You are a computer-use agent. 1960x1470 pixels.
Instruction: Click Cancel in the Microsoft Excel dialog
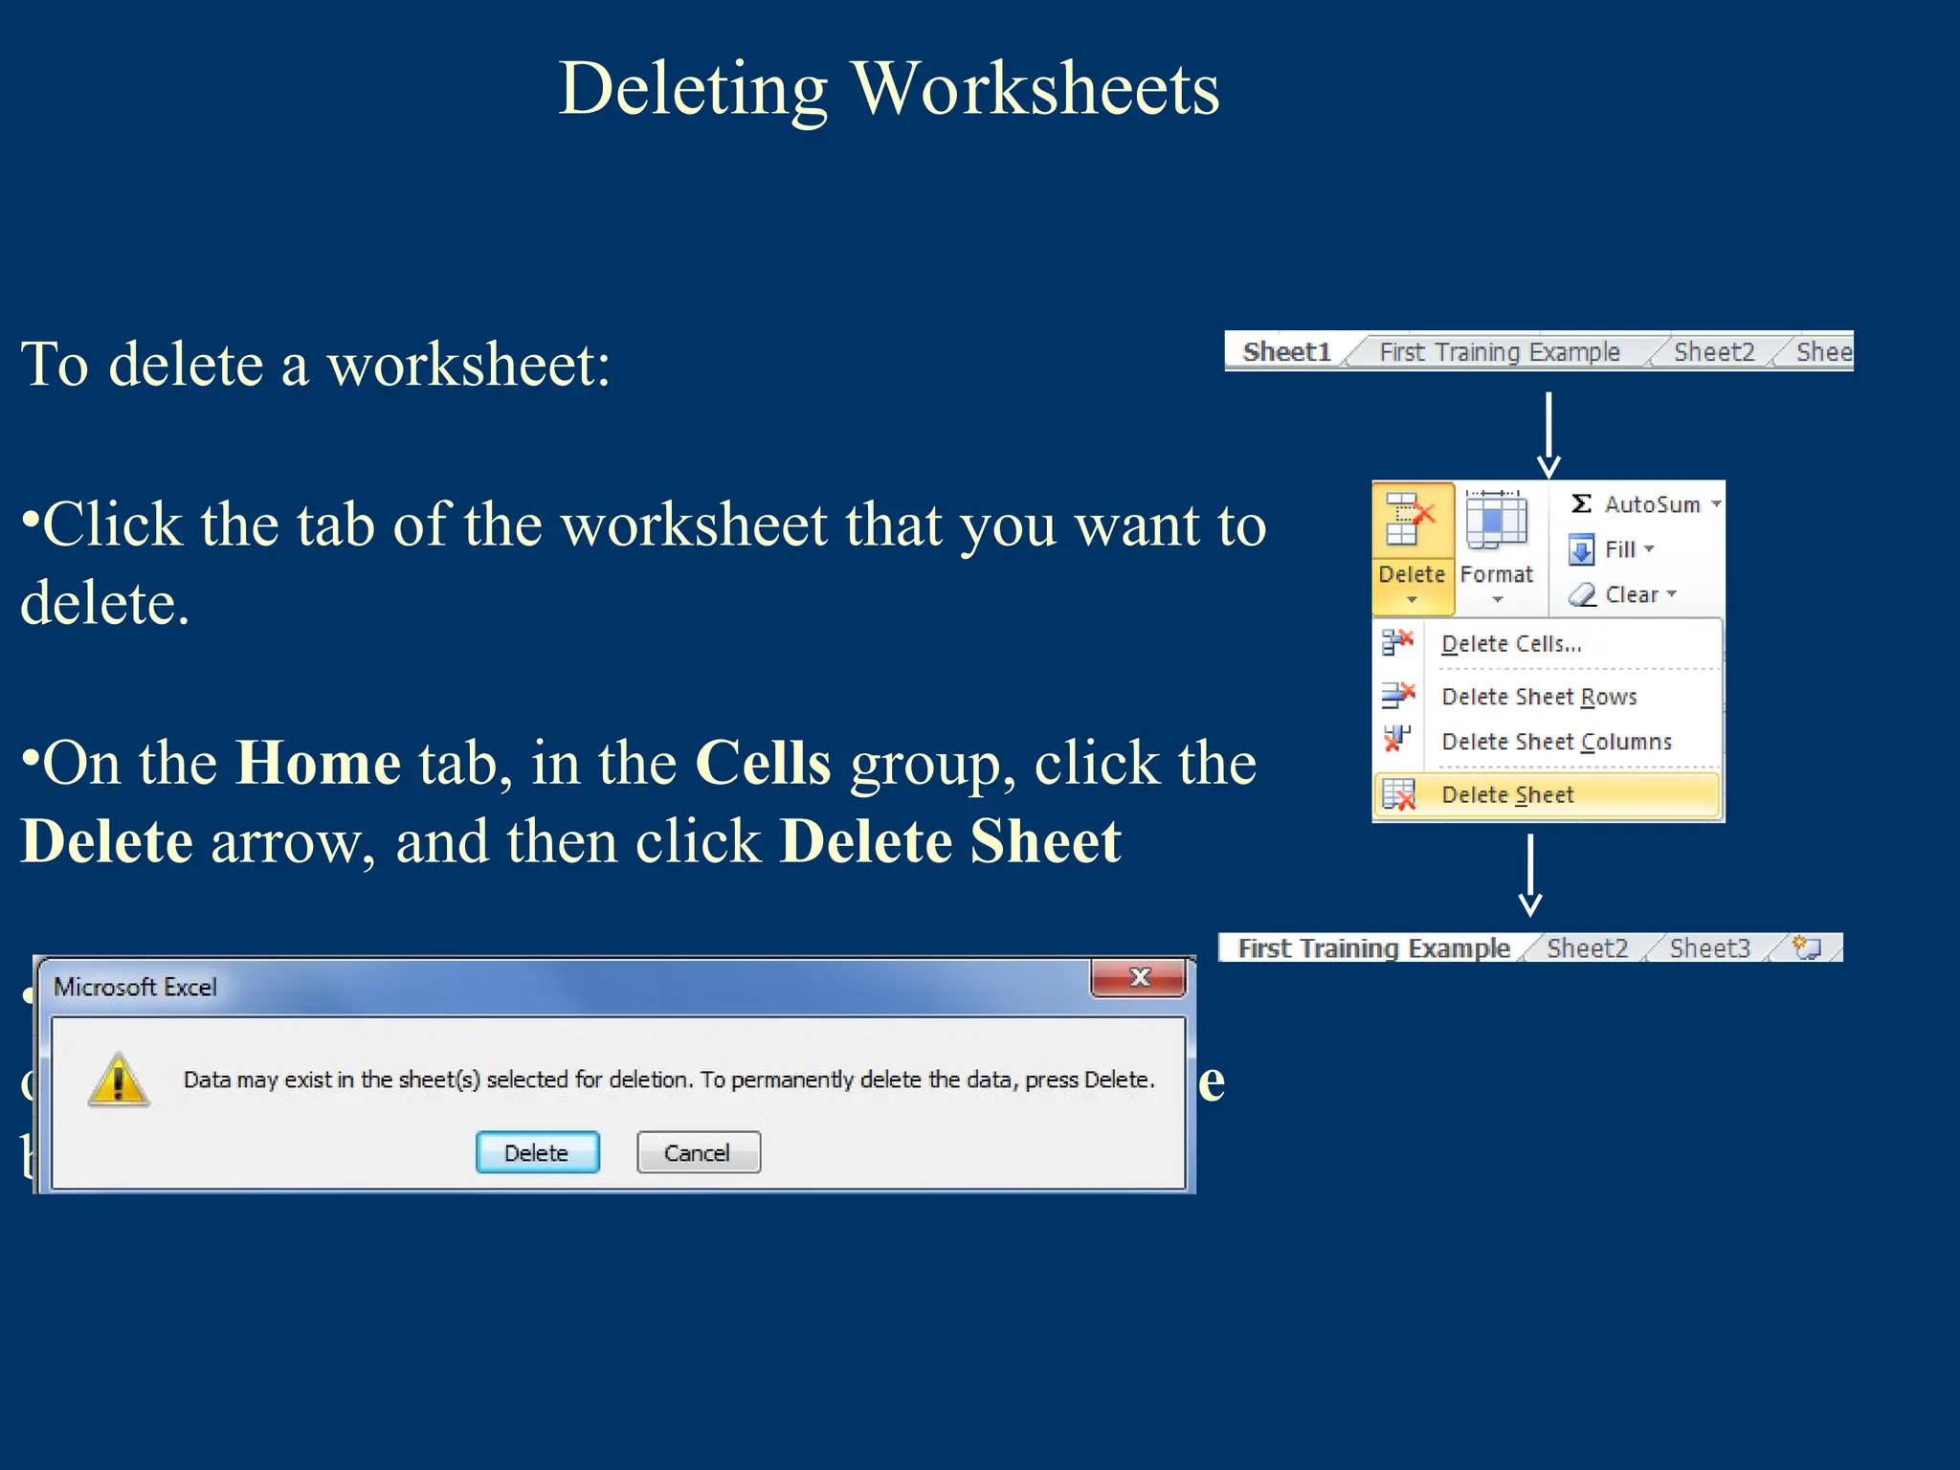point(698,1152)
